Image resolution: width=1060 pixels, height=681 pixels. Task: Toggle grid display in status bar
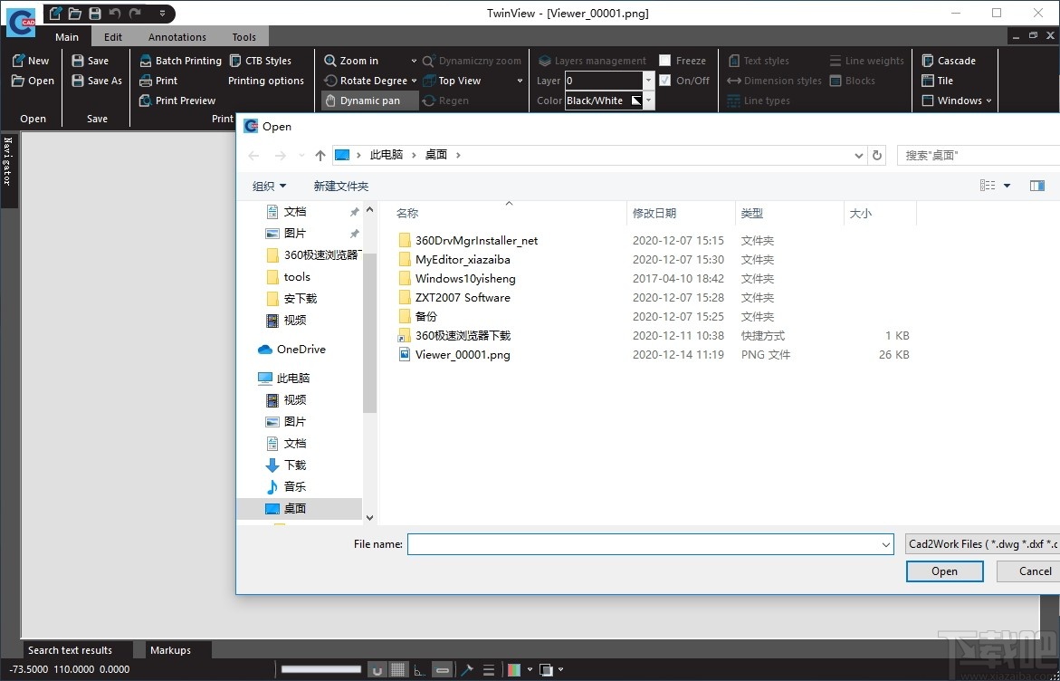[x=398, y=670]
